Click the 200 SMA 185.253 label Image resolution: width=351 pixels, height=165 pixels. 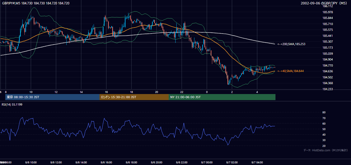coord(291,44)
